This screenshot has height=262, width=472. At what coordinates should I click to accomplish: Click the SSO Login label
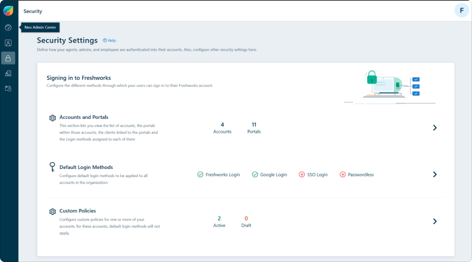pos(317,175)
